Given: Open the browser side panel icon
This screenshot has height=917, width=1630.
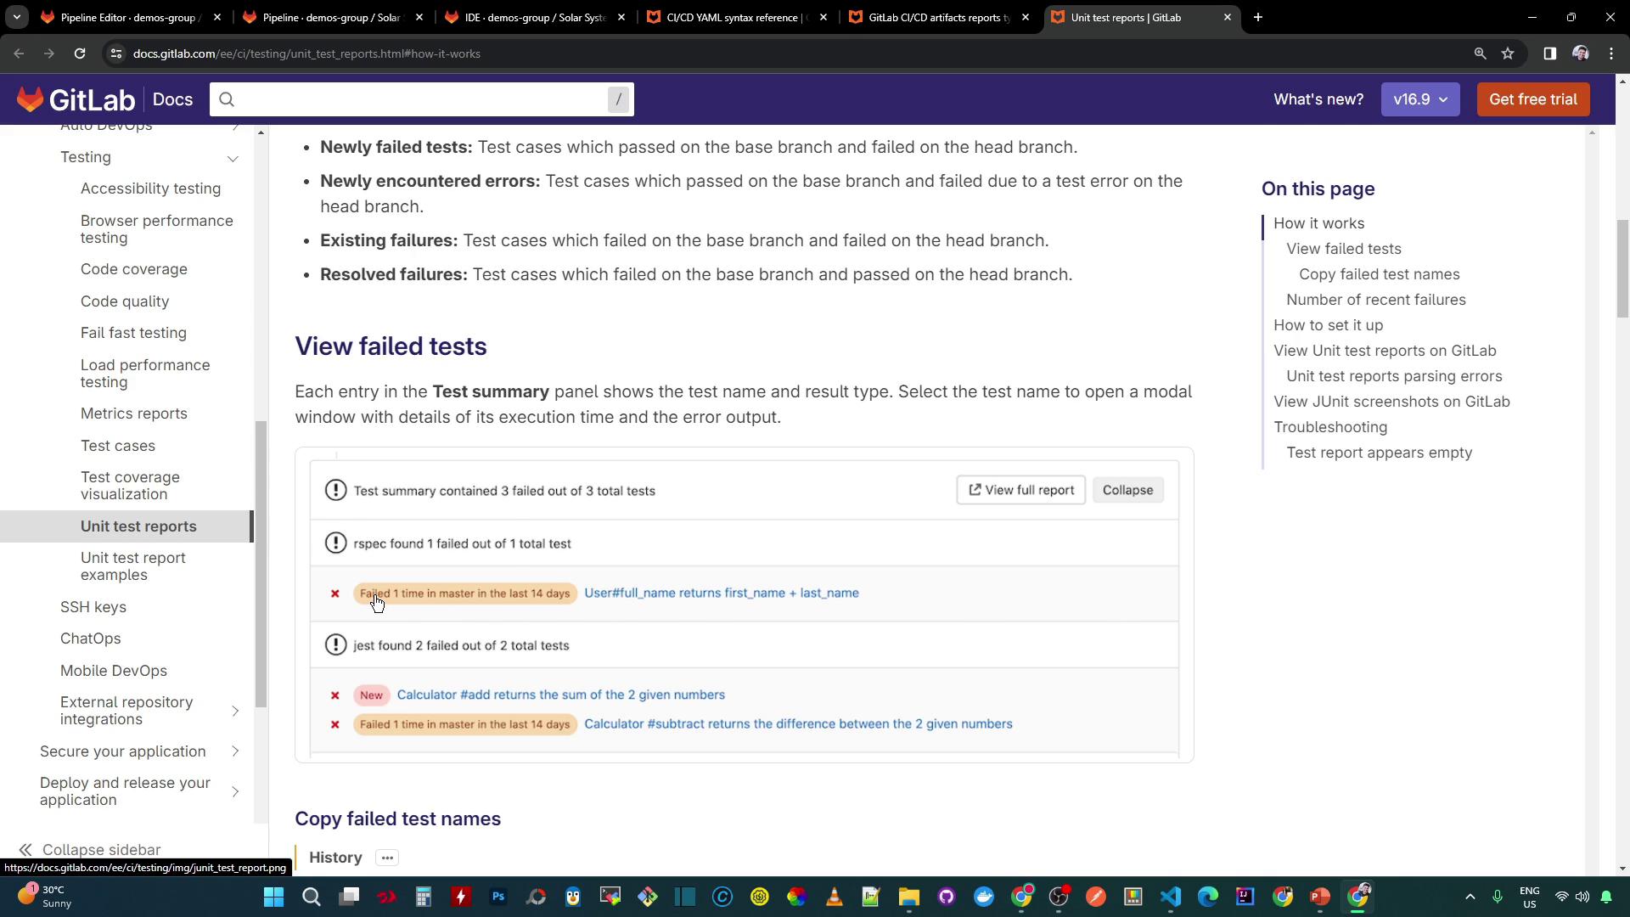Looking at the screenshot, I should [x=1549, y=53].
